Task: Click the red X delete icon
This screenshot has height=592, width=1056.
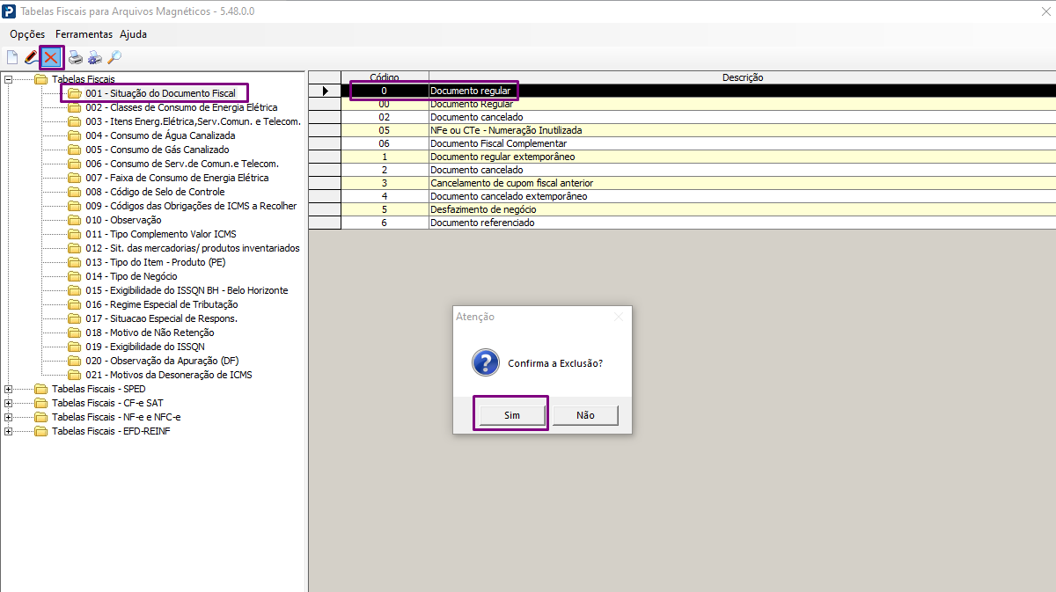Action: (52, 58)
